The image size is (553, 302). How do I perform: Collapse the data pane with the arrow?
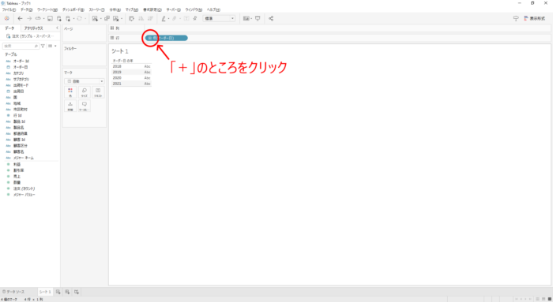coord(57,28)
